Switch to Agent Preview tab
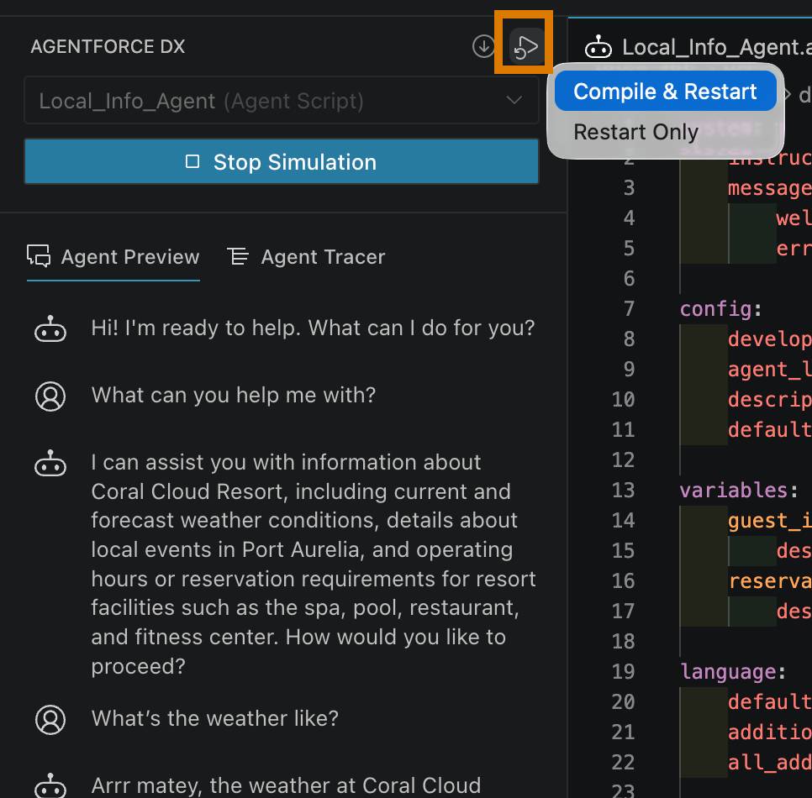Image resolution: width=812 pixels, height=798 pixels. 113,257
